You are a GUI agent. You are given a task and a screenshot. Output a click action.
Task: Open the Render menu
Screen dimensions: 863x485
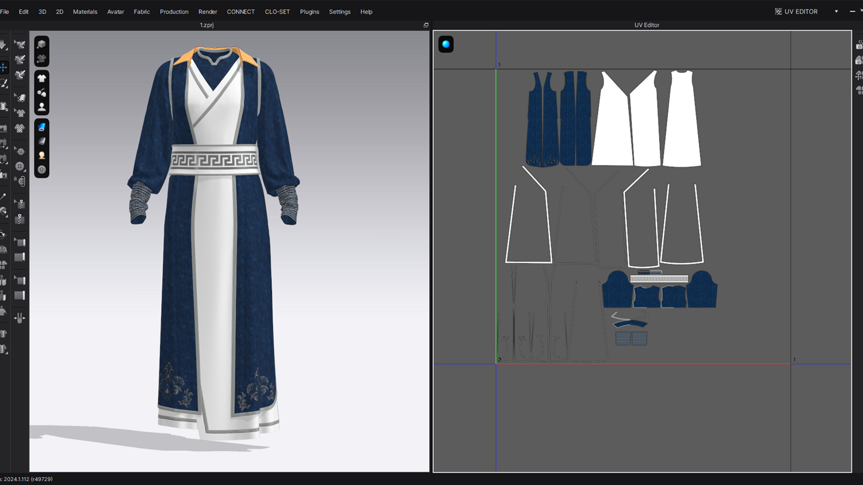point(208,11)
